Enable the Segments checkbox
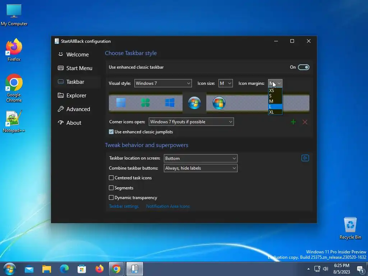The height and width of the screenshot is (276, 368). click(x=111, y=188)
